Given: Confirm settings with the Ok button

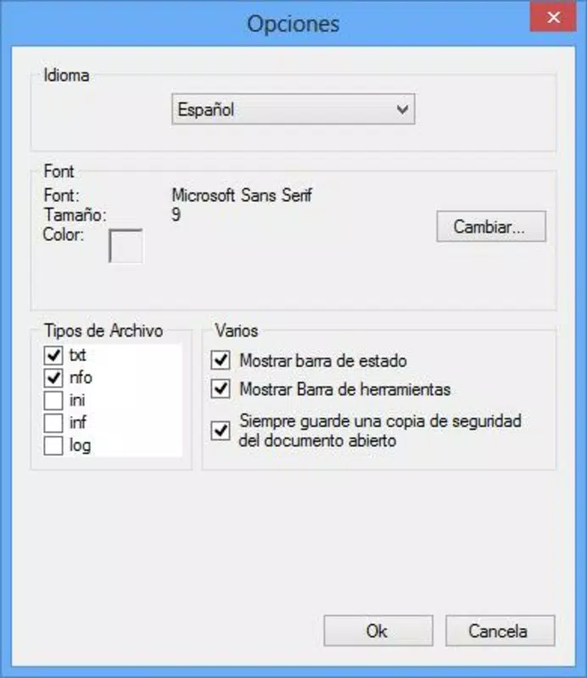Looking at the screenshot, I should (x=378, y=631).
